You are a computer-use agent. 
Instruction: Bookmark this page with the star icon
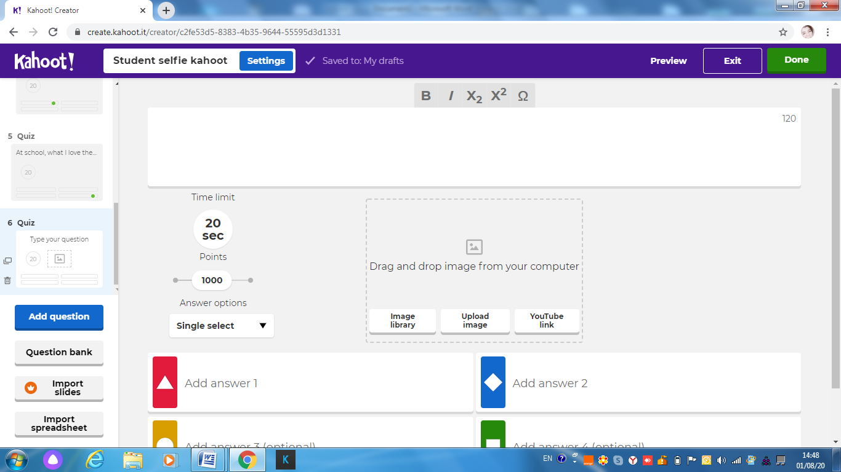click(783, 32)
